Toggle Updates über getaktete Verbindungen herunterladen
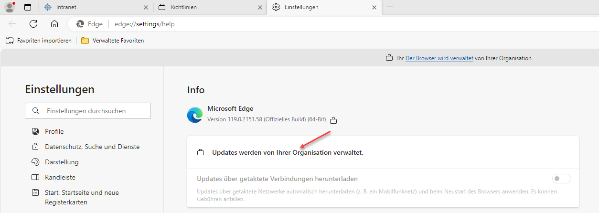The height and width of the screenshot is (213, 599). pos(562,179)
